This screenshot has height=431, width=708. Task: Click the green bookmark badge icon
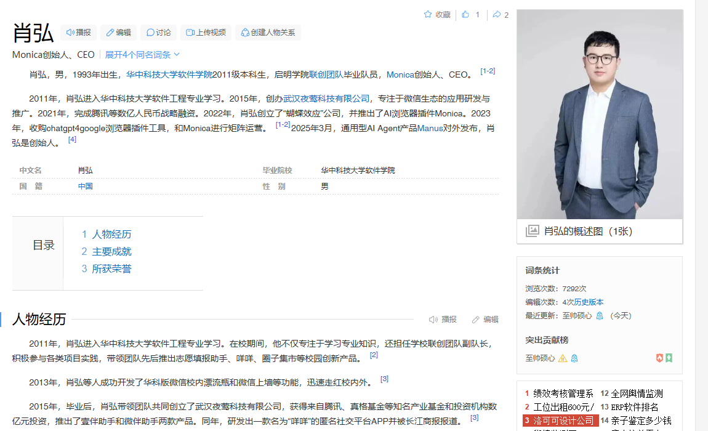pyautogui.click(x=669, y=358)
